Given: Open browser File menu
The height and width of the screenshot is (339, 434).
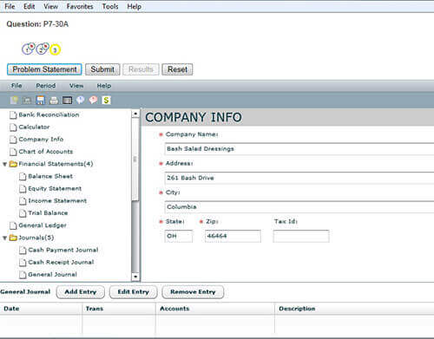Looking at the screenshot, I should point(10,6).
